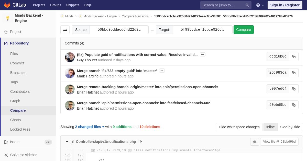Open Graph in Repository sidebar
Image resolution: width=307 pixels, height=161 pixels.
point(15,101)
